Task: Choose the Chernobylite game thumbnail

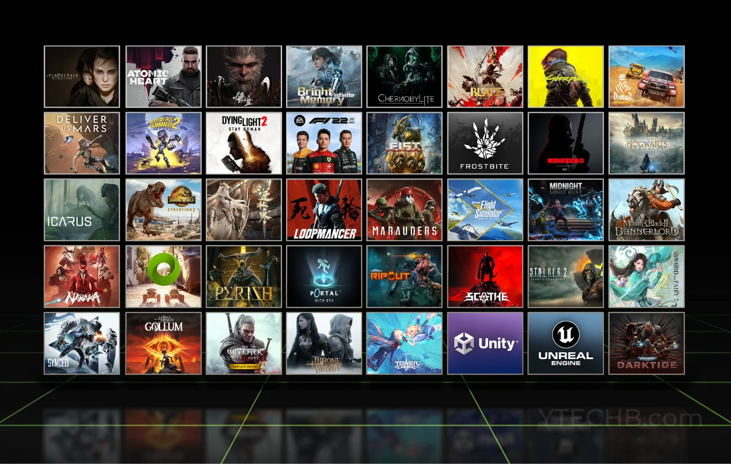Action: pos(404,77)
